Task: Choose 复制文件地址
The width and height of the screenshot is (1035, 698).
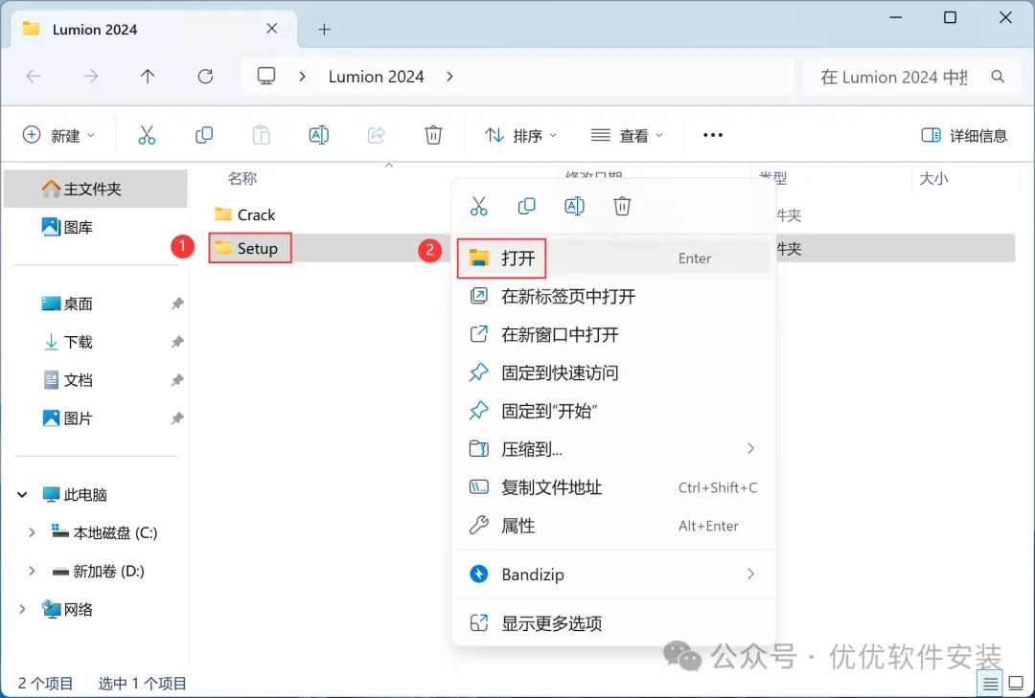Action: [612, 487]
